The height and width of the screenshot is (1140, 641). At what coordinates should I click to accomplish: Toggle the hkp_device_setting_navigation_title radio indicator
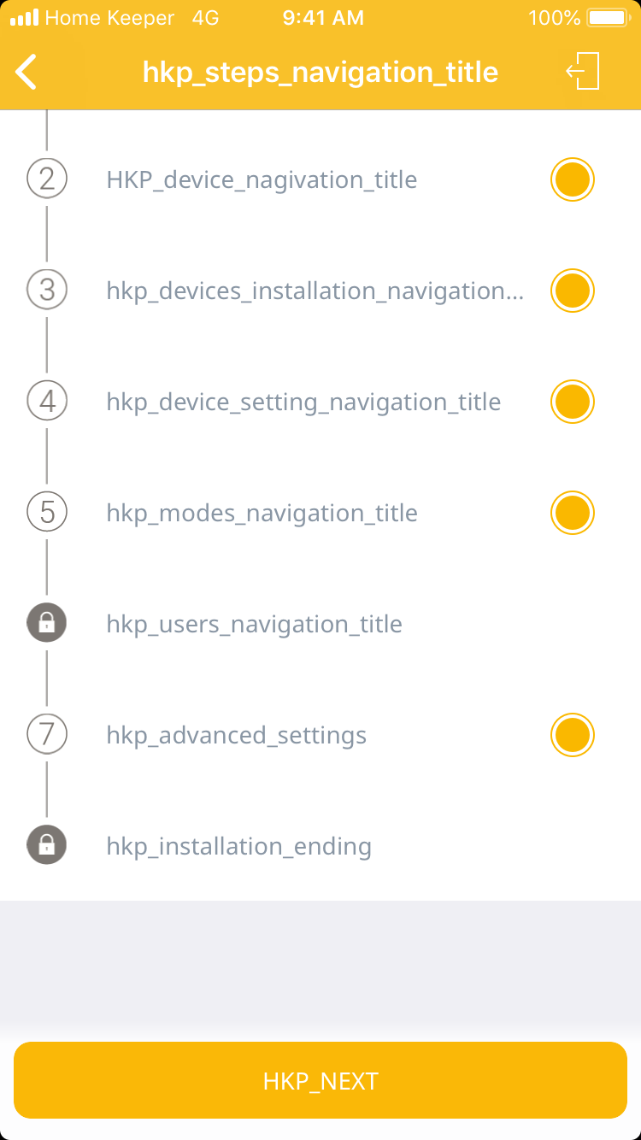(x=572, y=402)
